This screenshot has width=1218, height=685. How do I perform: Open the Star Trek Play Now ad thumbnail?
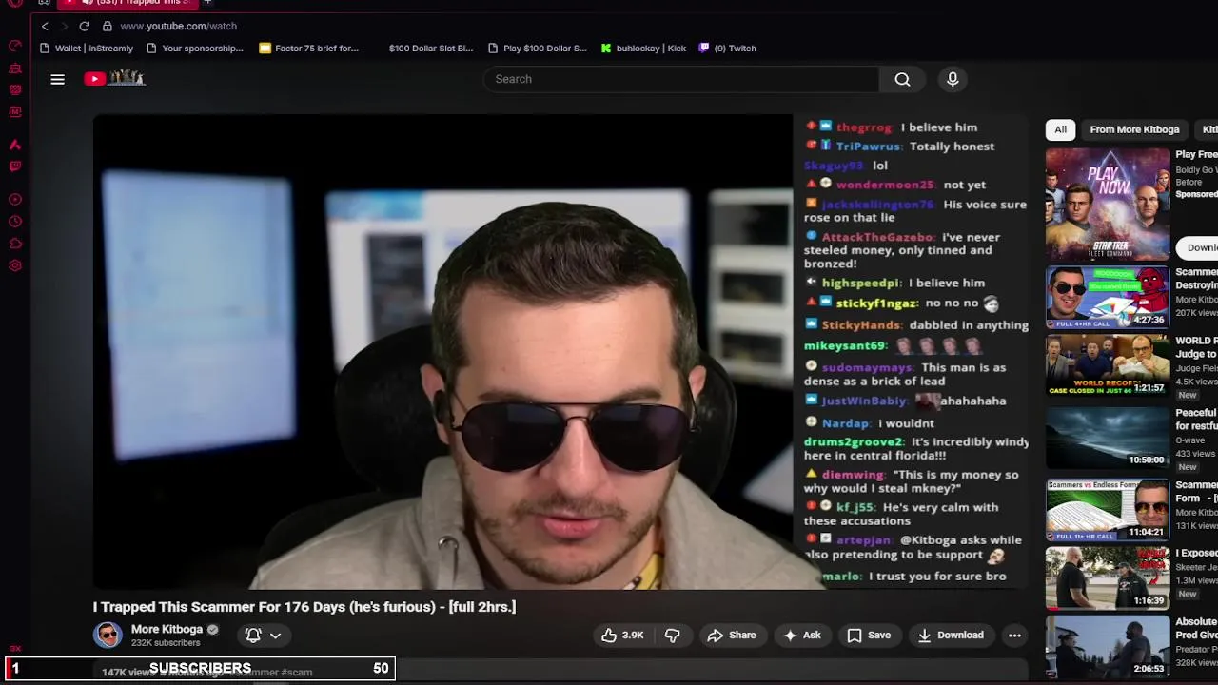click(x=1108, y=204)
